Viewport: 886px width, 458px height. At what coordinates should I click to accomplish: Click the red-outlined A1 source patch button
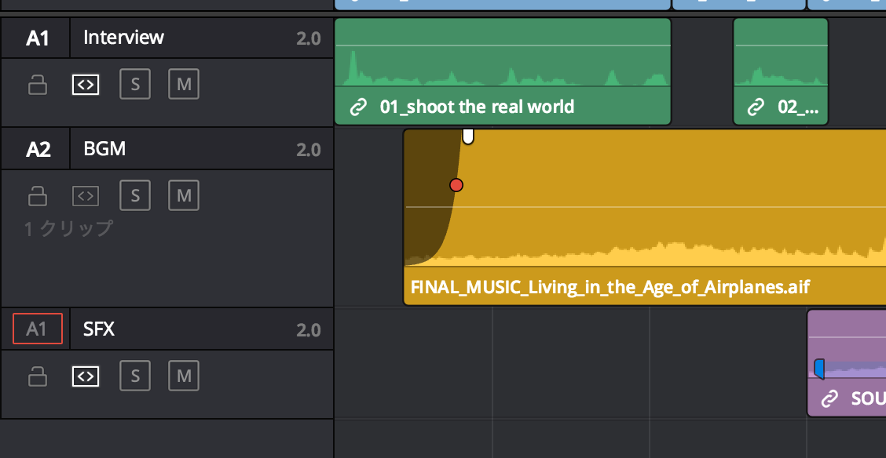click(37, 329)
